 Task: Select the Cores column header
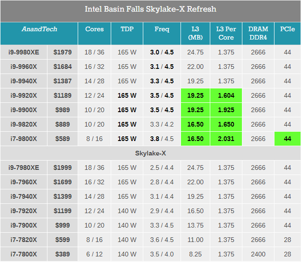tap(94, 29)
